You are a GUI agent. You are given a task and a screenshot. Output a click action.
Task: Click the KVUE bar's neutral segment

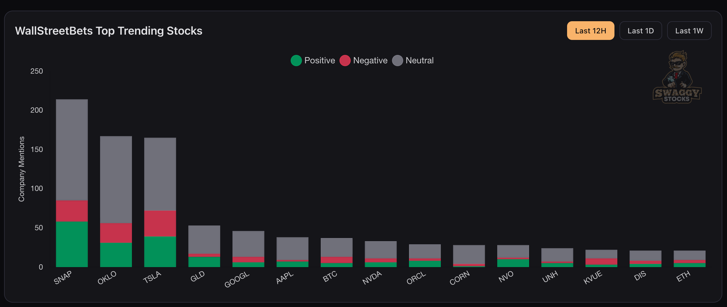coord(601,254)
